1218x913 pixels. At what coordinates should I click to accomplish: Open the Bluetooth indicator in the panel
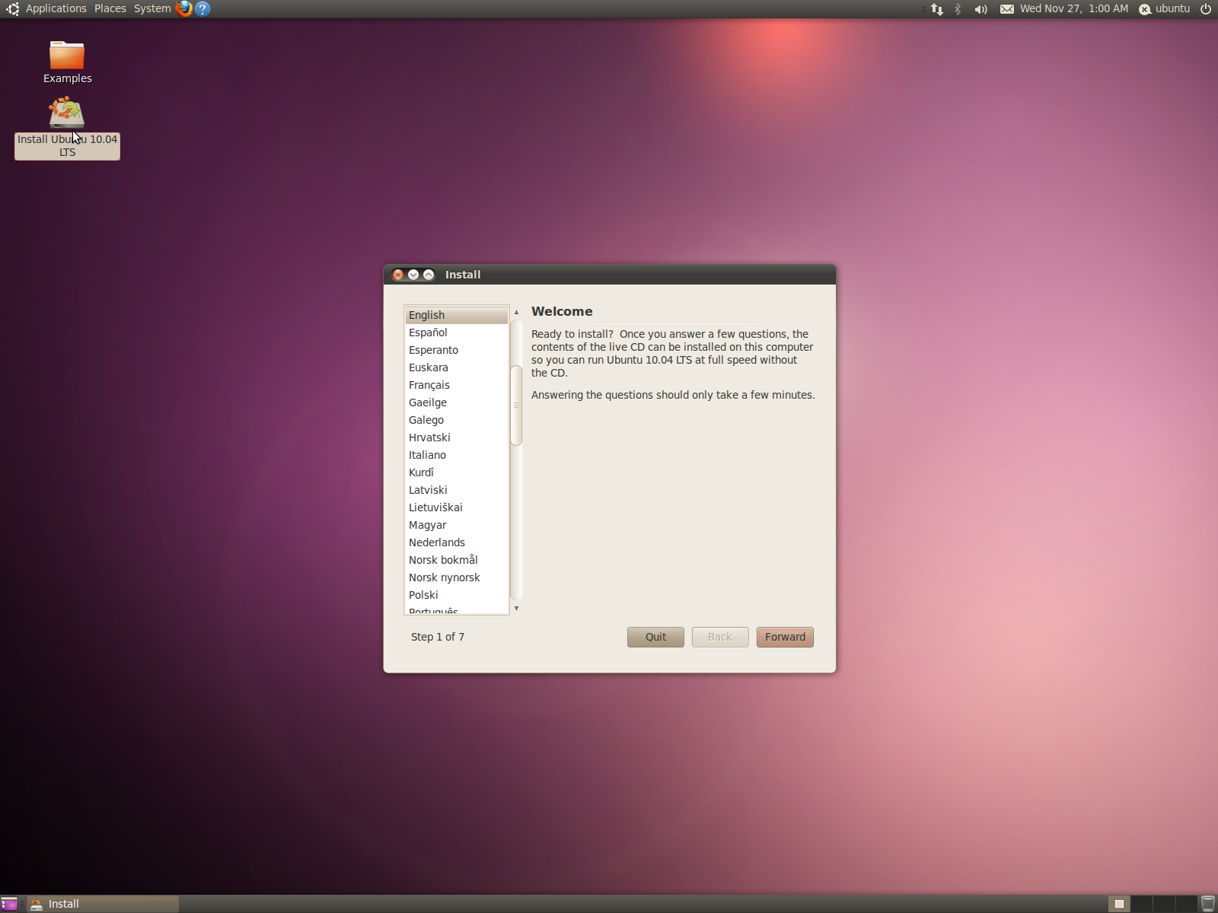coord(958,8)
